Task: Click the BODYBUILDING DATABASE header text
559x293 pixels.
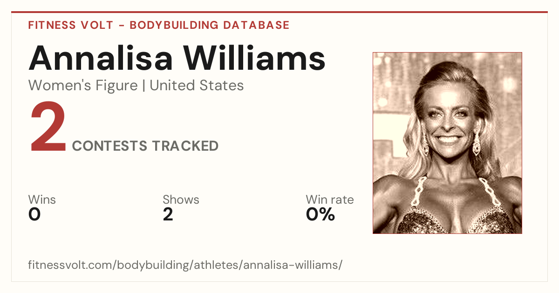Action: point(210,25)
